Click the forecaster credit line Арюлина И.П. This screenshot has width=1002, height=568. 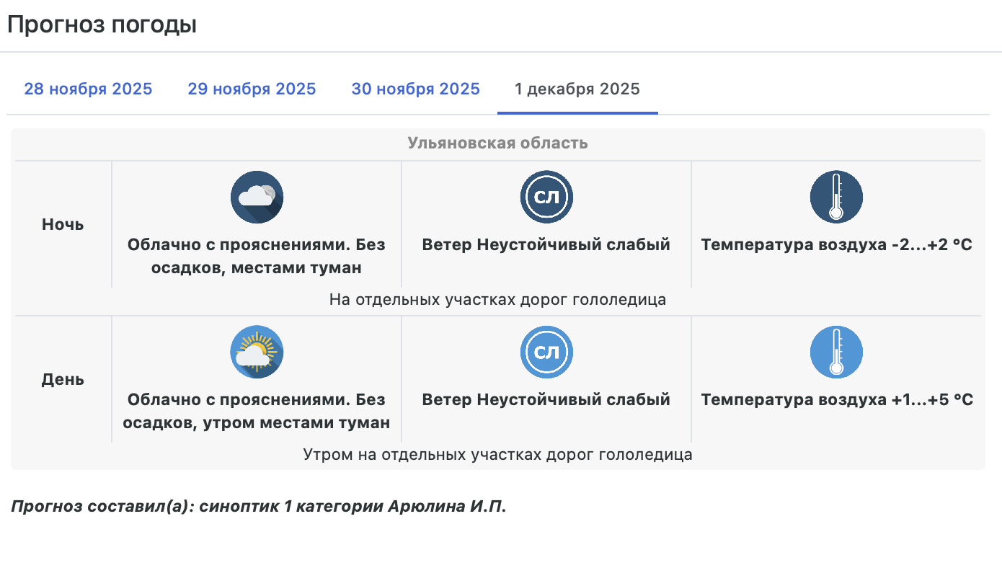[259, 507]
